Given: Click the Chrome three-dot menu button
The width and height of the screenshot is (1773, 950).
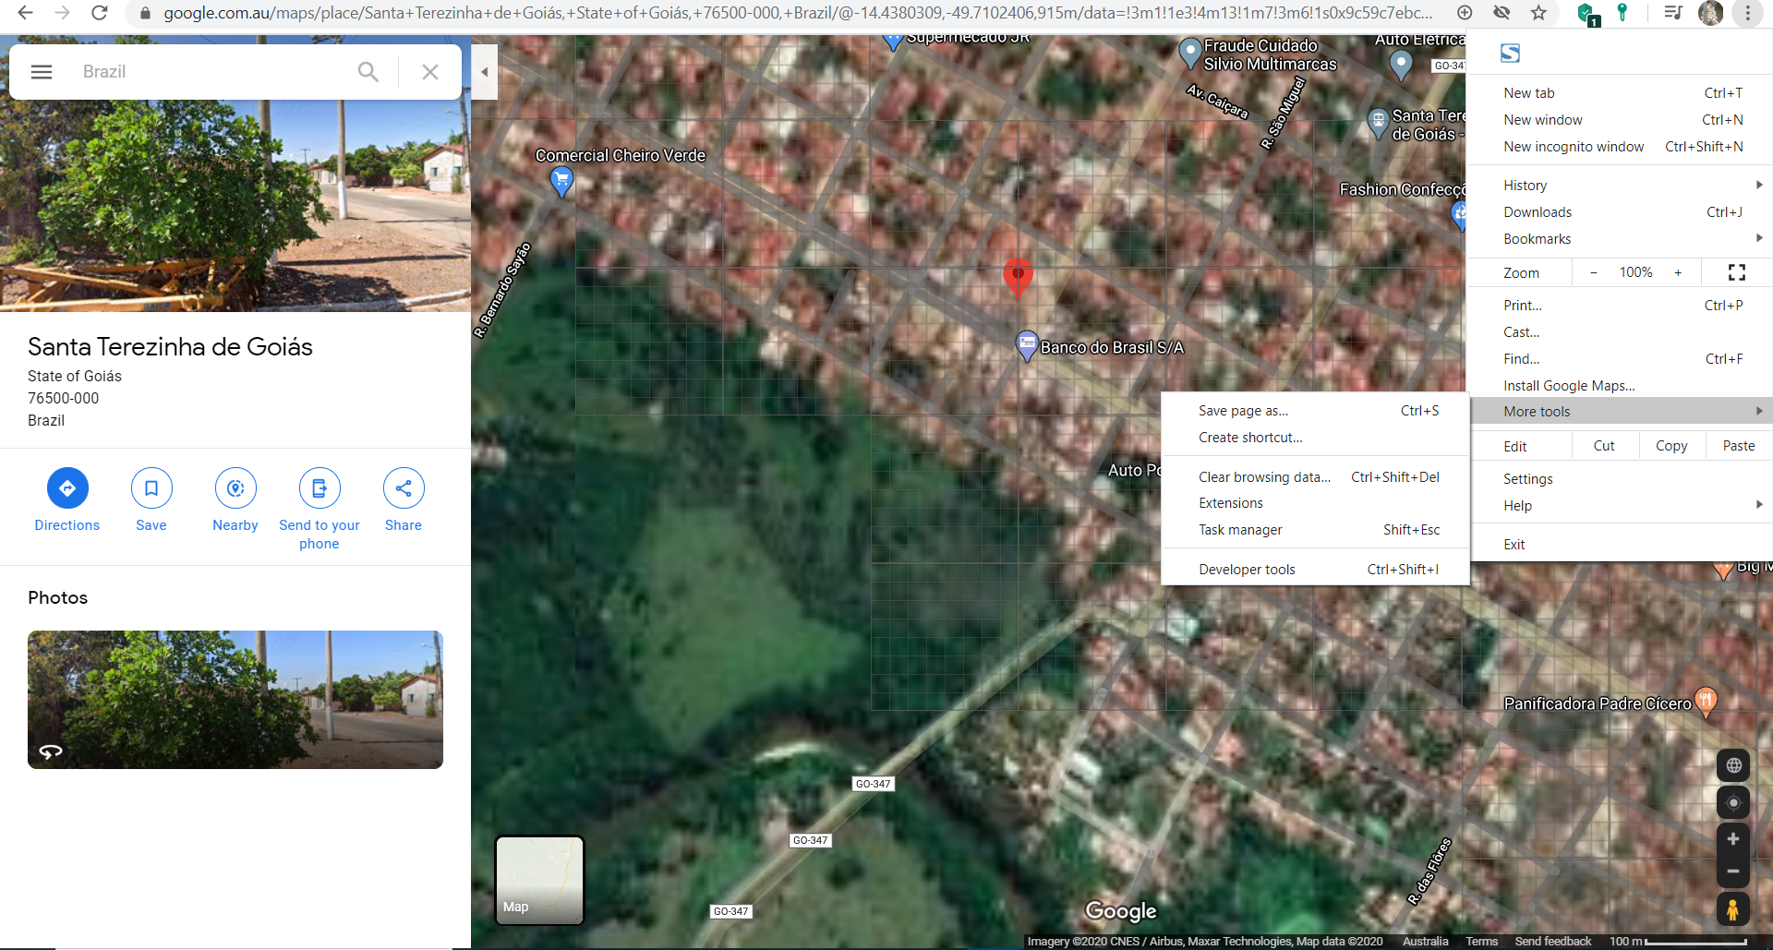Looking at the screenshot, I should [1747, 13].
